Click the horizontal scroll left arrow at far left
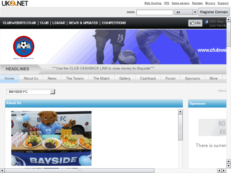The width and height of the screenshot is (231, 173). [x=2, y=171]
